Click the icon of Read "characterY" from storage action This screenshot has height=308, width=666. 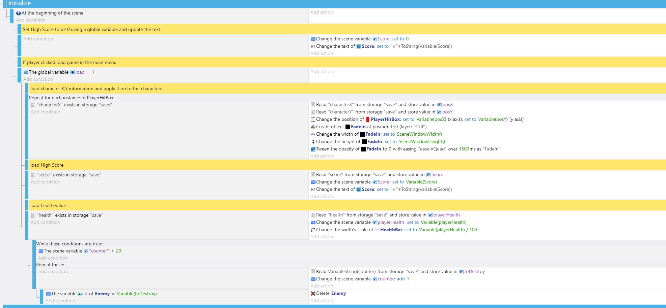click(x=313, y=112)
